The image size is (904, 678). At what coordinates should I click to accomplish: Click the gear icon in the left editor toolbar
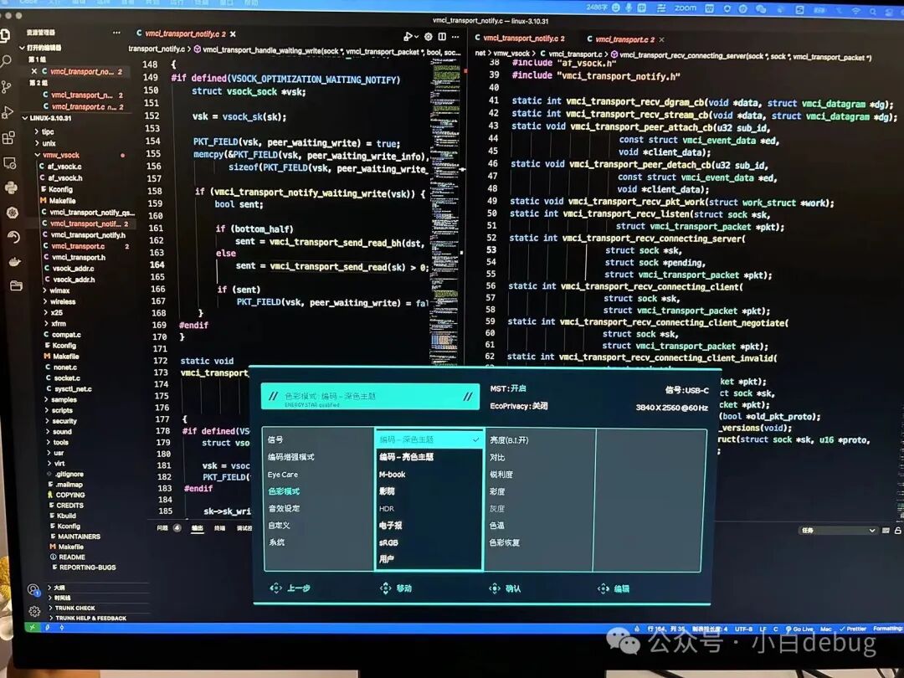coord(429,37)
